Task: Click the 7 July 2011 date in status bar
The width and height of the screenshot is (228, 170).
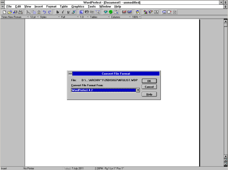Action: pyautogui.click(x=78, y=168)
